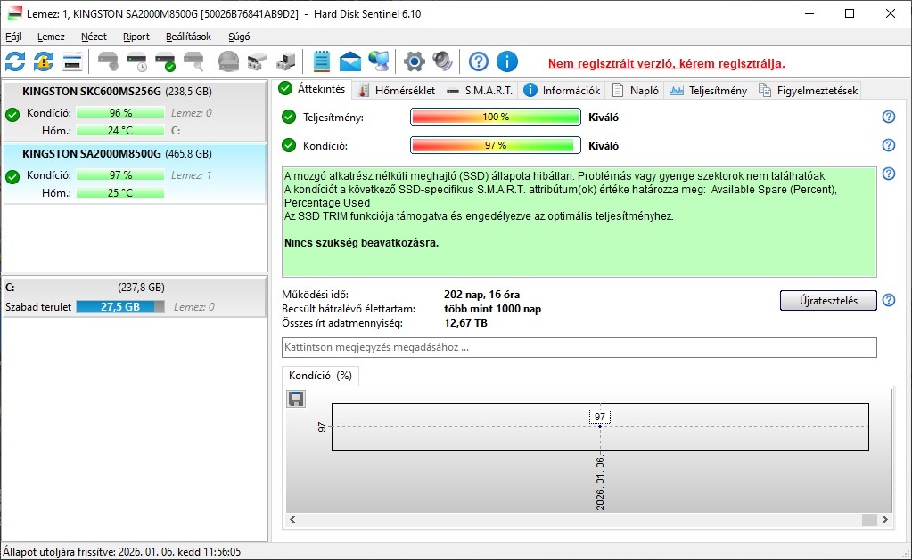Click help icon beside the green status text
This screenshot has width=912, height=560.
click(x=889, y=173)
